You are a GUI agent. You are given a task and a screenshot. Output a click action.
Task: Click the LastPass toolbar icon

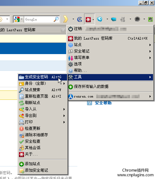(x=88, y=19)
